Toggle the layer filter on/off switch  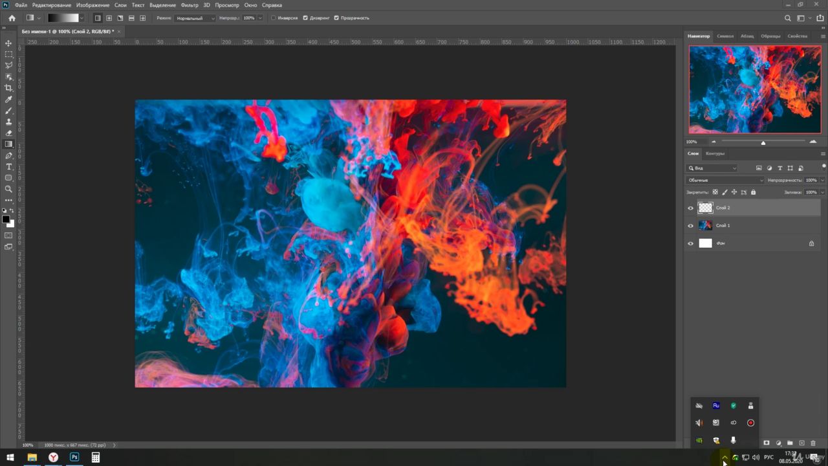[x=823, y=166]
